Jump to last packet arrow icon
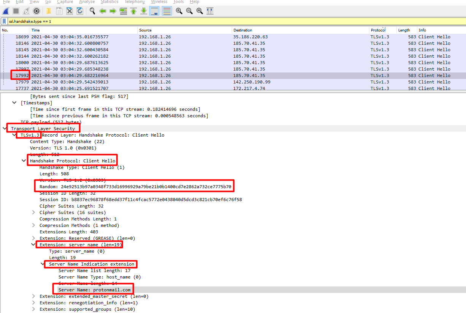 pyautogui.click(x=144, y=11)
